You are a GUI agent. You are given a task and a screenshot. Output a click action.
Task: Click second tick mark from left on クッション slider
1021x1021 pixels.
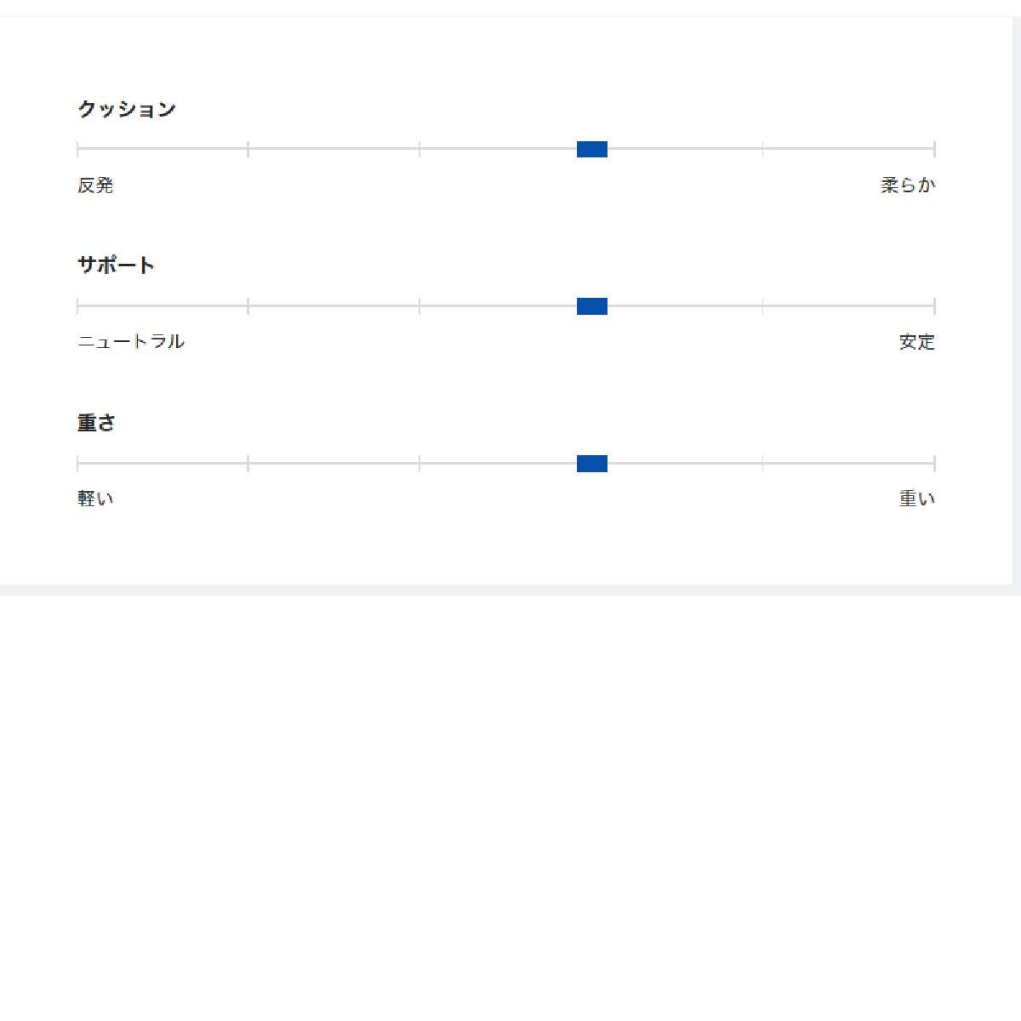248,150
